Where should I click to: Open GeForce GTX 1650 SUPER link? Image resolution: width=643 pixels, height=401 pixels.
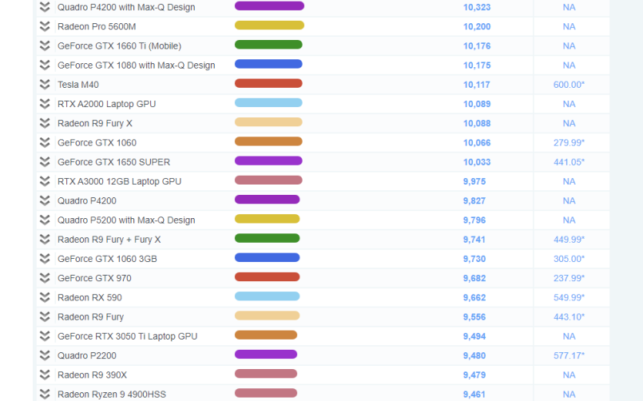113,162
